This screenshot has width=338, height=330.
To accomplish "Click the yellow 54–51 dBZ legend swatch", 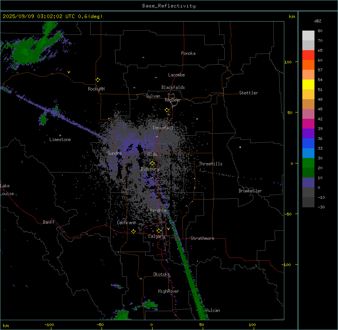I will (308, 84).
